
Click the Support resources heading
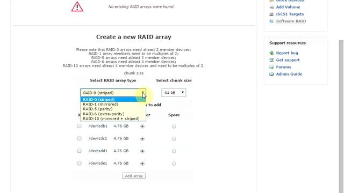288,43
